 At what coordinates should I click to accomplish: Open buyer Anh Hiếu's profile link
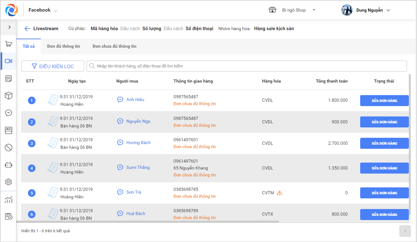[135, 99]
